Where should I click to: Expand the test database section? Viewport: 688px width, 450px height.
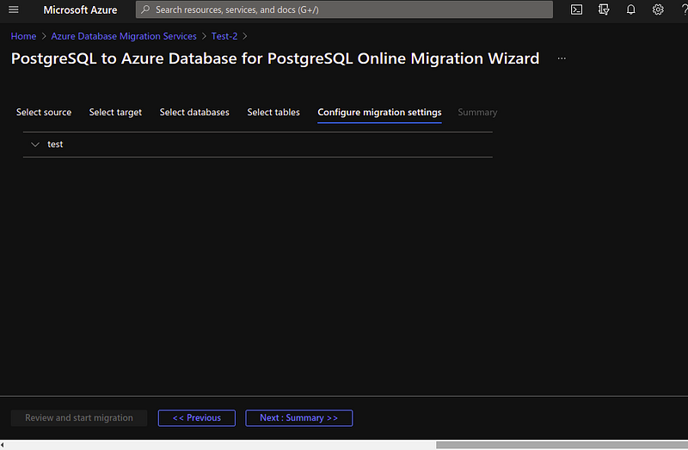[35, 145]
